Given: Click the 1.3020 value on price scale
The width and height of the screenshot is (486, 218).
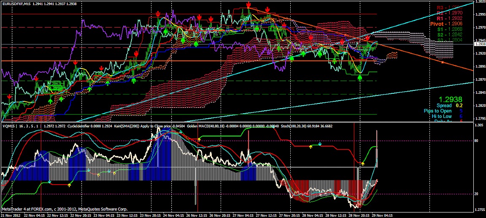Looking at the screenshot, I should pos(480,2).
